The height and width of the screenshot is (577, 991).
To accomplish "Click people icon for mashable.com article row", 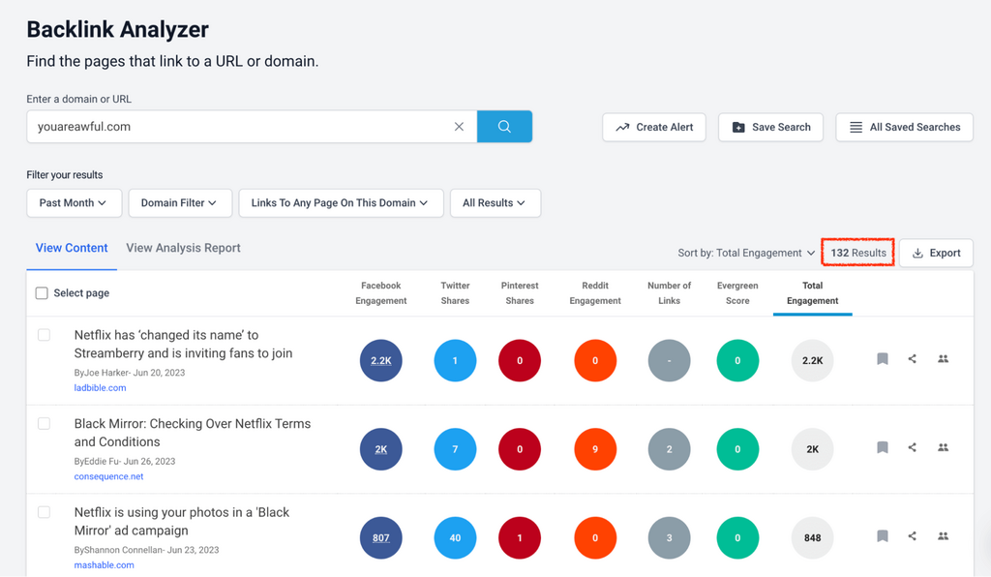I will [943, 536].
